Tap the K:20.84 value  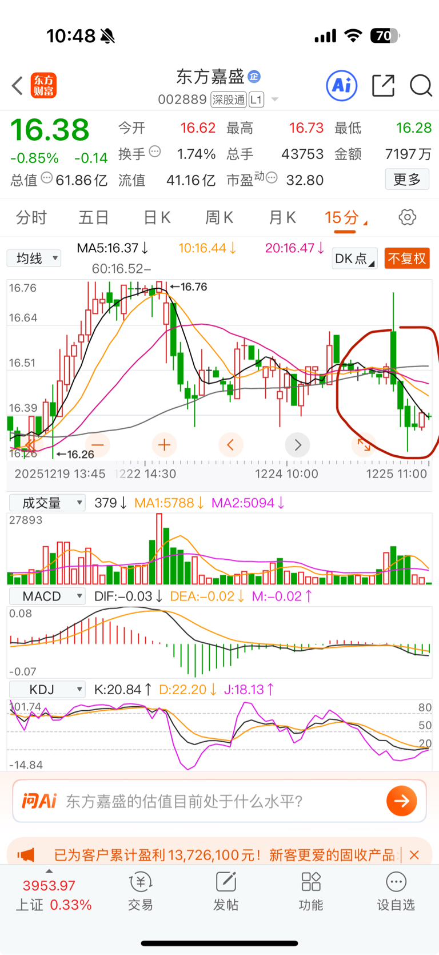[x=123, y=690]
